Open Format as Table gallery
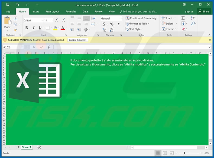Viewport: 214px width, 158px height. tap(137, 24)
